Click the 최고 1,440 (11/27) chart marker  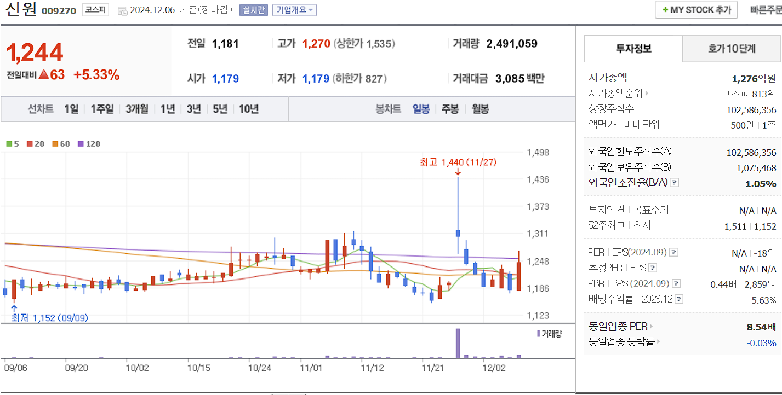click(458, 162)
